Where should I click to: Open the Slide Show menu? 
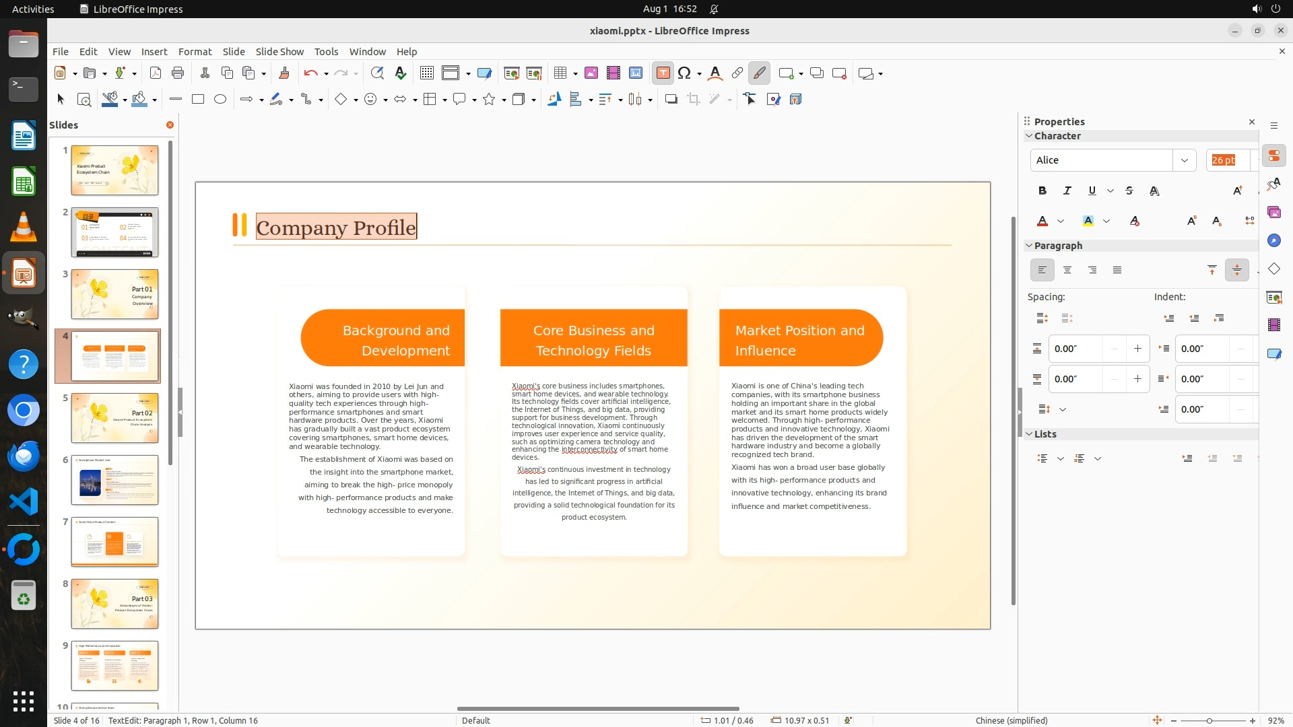(x=279, y=52)
